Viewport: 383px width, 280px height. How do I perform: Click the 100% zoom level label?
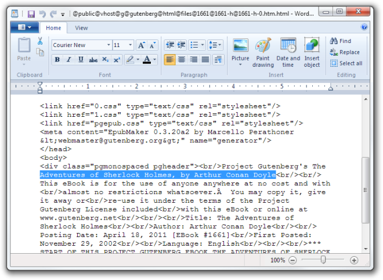click(278, 260)
